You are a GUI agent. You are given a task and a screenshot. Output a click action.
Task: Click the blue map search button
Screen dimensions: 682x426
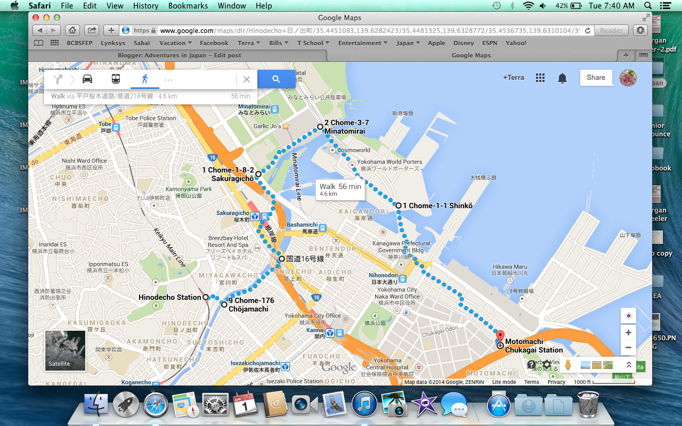click(276, 79)
